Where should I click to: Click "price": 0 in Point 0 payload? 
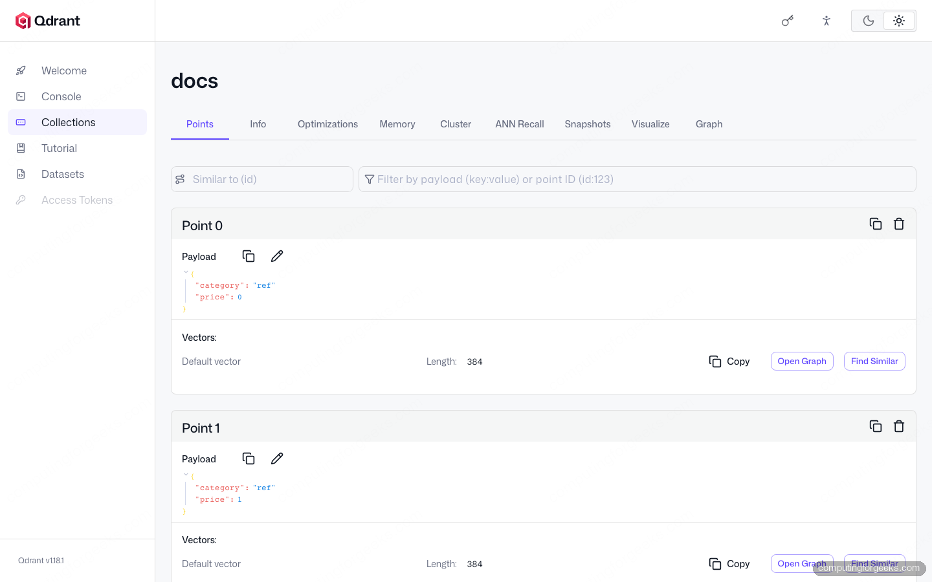(x=219, y=297)
